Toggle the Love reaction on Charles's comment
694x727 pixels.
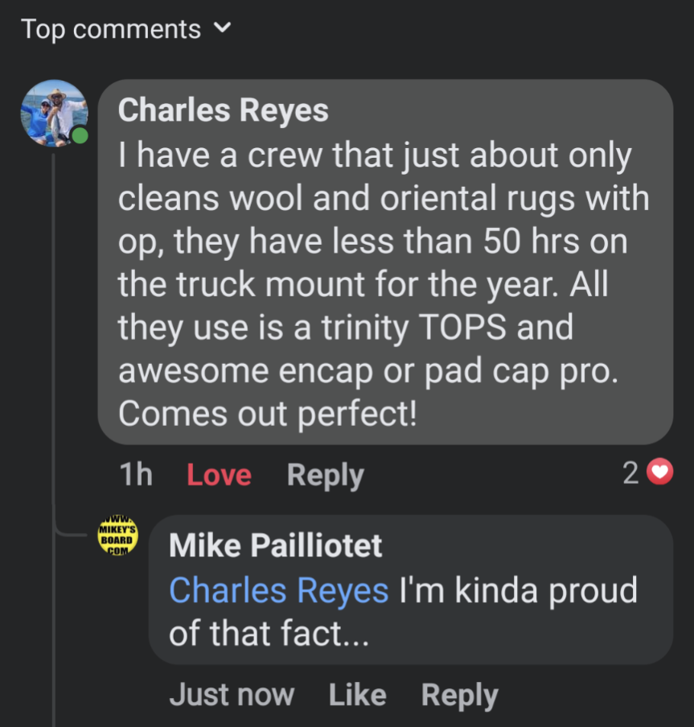tap(219, 474)
